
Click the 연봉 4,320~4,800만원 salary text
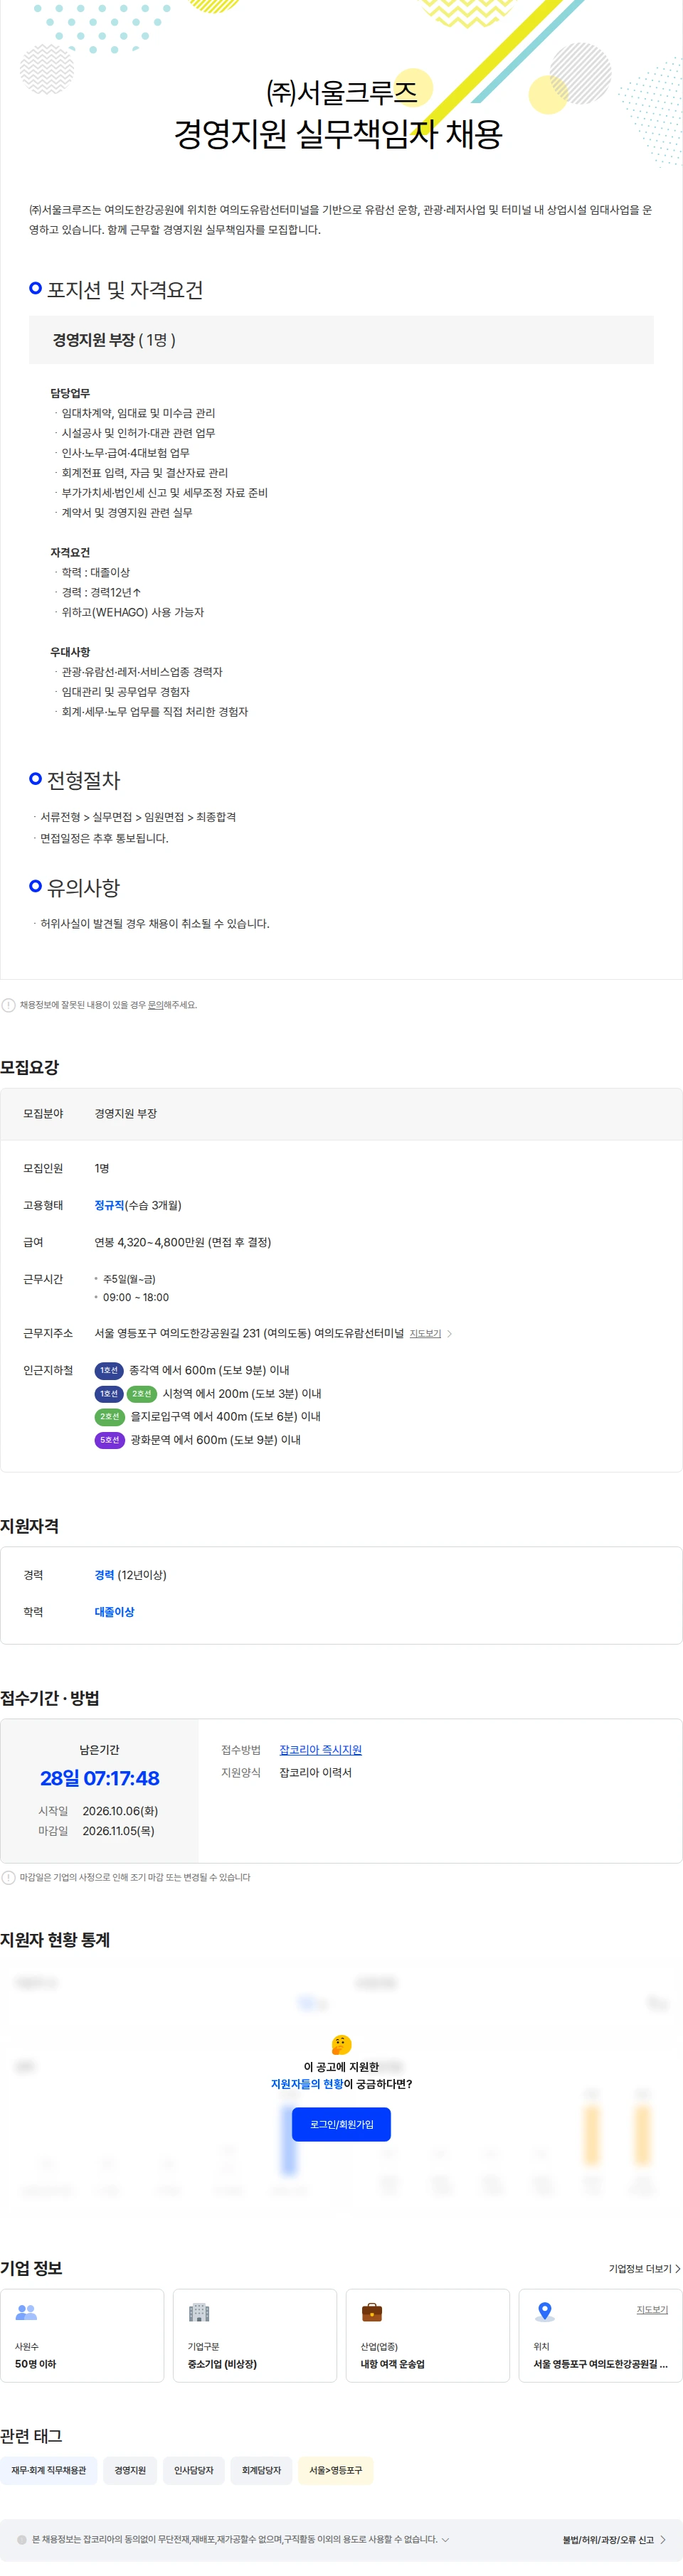(182, 1243)
